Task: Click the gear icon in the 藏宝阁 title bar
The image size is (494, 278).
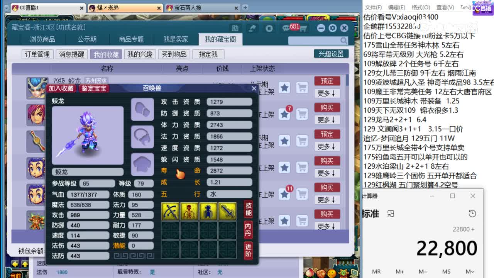Action: click(332, 28)
